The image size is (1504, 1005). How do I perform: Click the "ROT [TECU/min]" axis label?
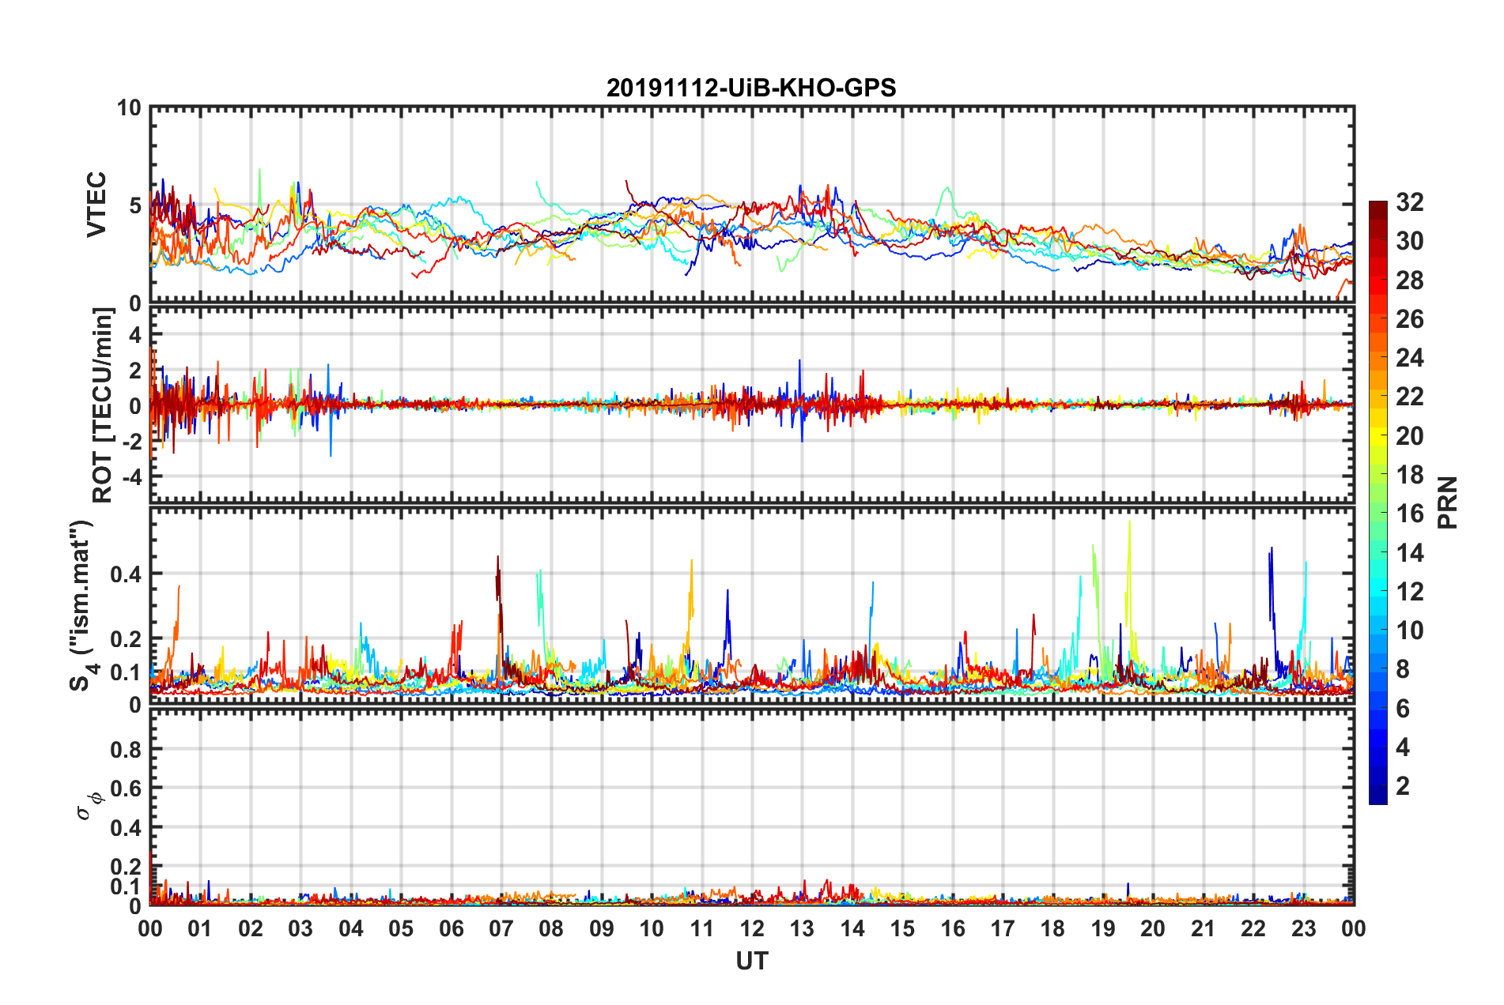tap(103, 405)
